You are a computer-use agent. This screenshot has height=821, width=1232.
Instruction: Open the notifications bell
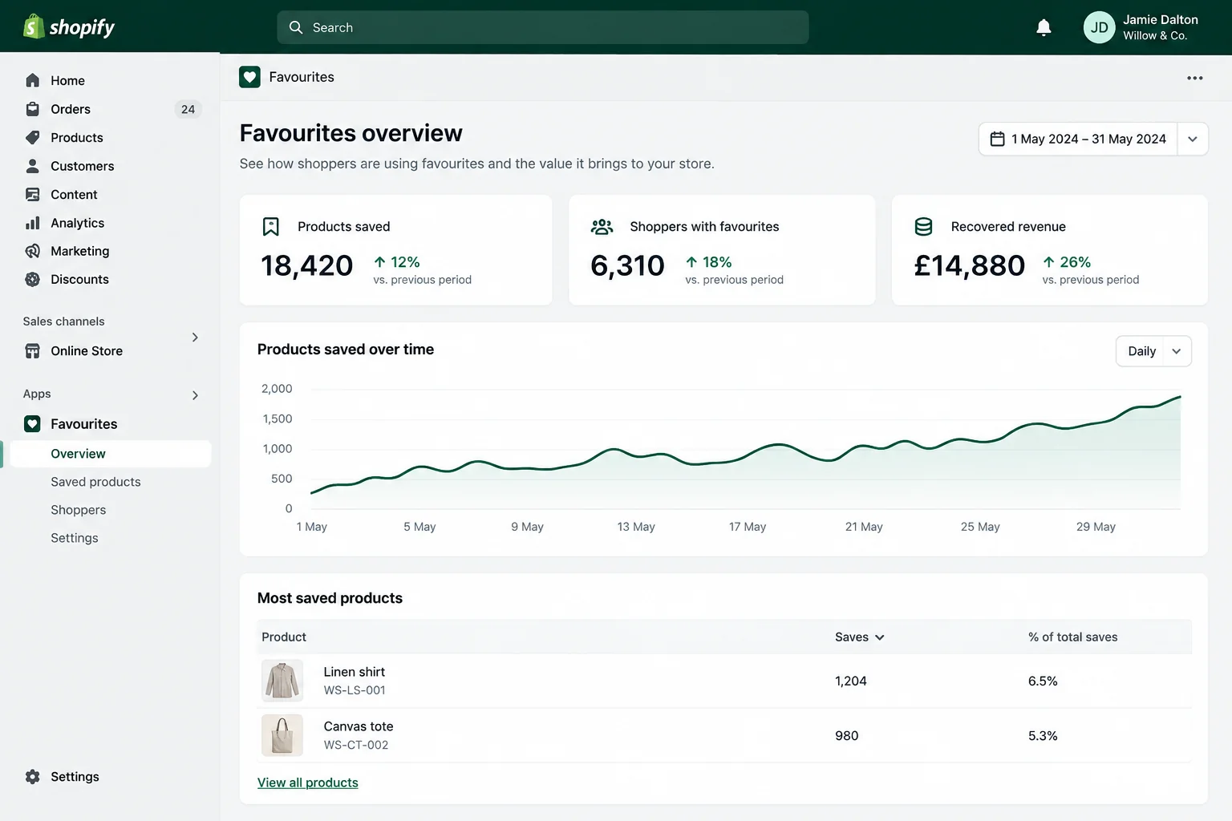1044,28
